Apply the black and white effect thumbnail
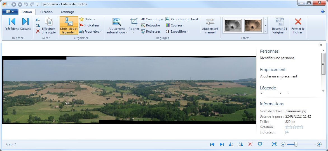The image size is (328, 151). [233, 25]
